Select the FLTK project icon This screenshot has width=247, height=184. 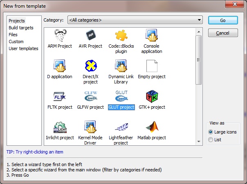tap(60, 96)
